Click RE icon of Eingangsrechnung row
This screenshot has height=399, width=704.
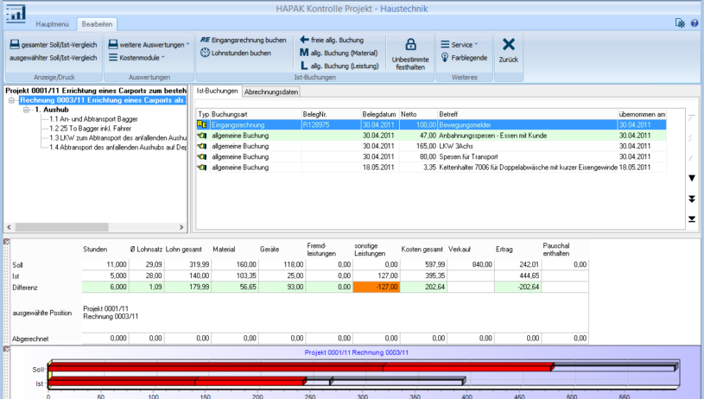[202, 124]
